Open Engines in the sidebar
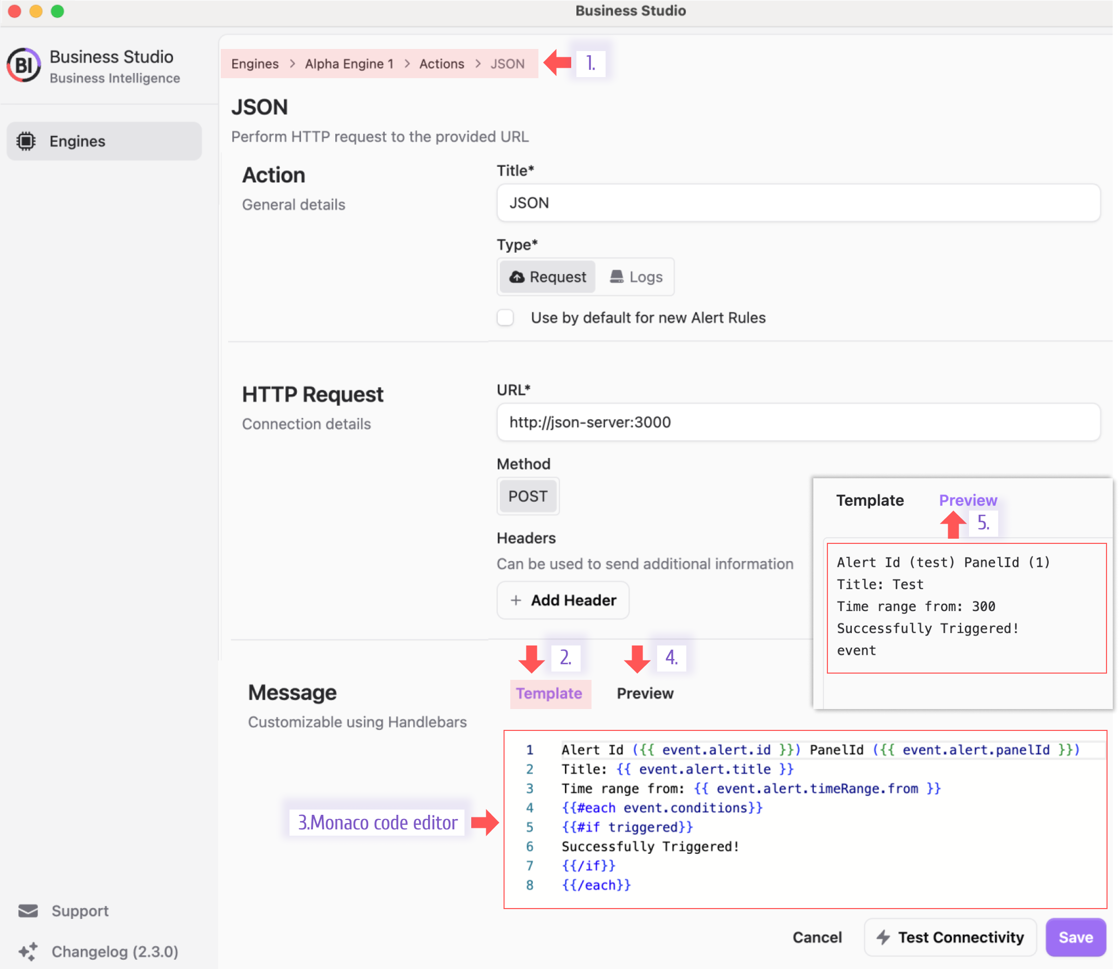1119x969 pixels. [104, 141]
